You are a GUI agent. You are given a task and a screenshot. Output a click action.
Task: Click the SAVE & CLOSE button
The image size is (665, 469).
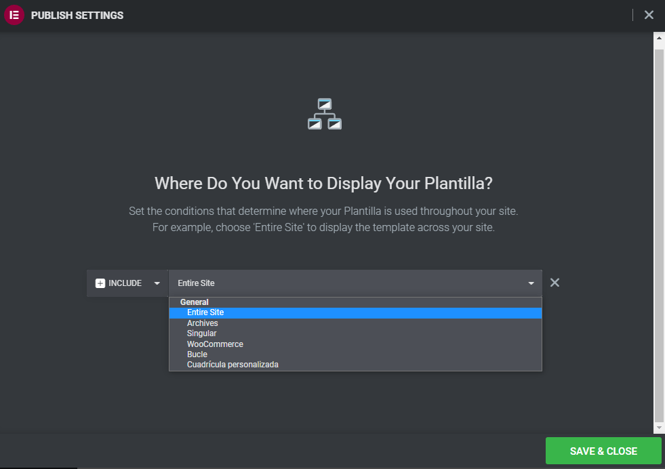click(603, 451)
